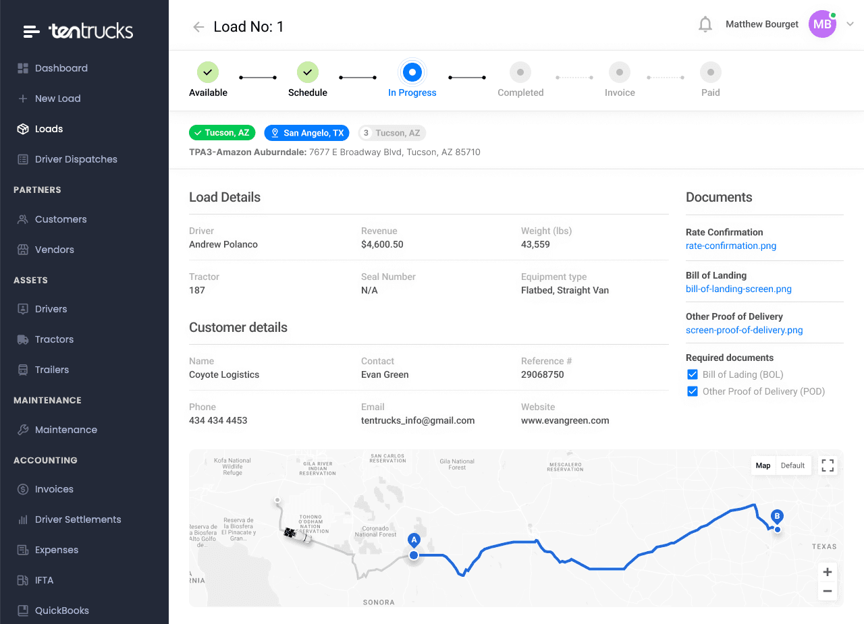
Task: Select the Loads icon in the sidebar
Action: [x=24, y=129]
